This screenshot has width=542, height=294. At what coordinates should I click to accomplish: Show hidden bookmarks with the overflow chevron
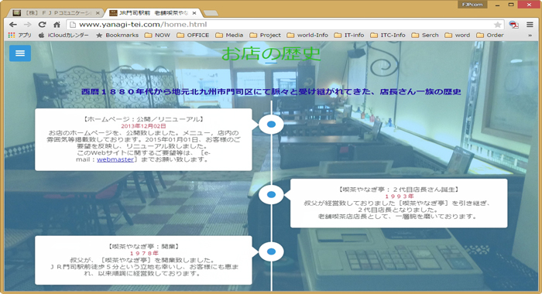tap(530, 36)
